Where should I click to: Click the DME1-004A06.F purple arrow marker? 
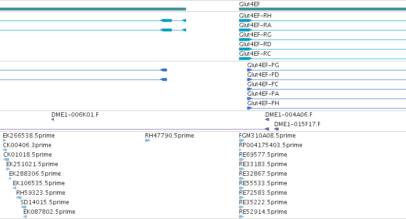tap(267, 119)
